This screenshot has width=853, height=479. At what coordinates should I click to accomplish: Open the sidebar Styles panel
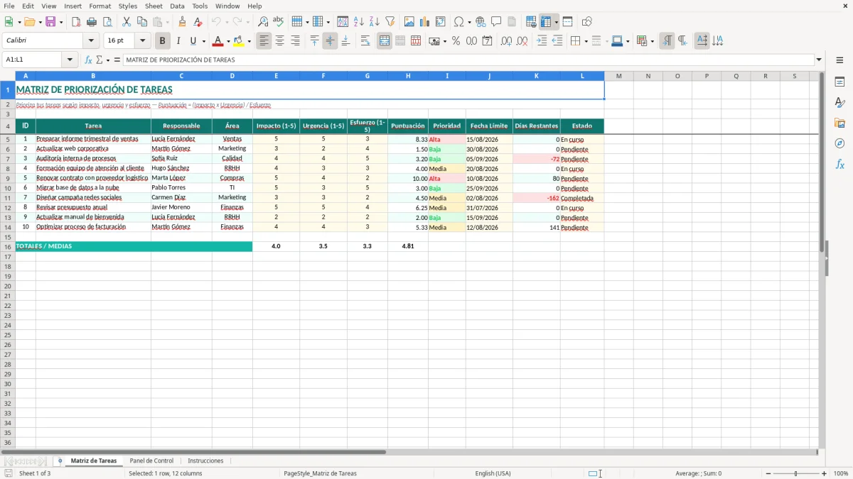[x=839, y=102]
